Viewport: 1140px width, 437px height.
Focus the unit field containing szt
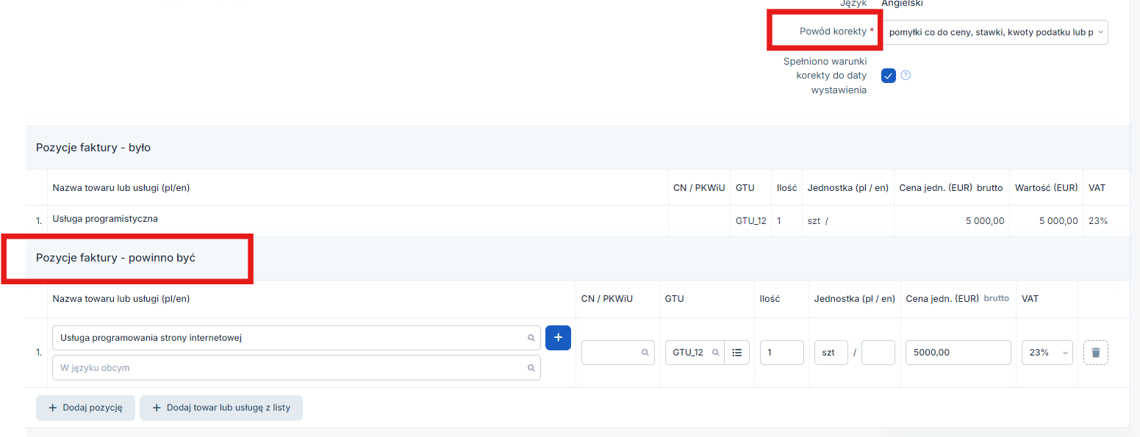[x=831, y=353]
